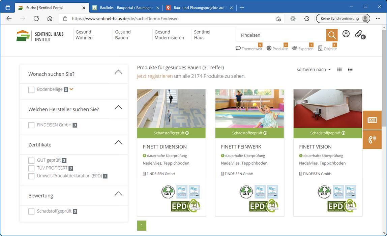This screenshot has height=236, width=387.
Task: Check the Umwelt-Produktdeklaration (EPD) box
Action: pos(31,176)
